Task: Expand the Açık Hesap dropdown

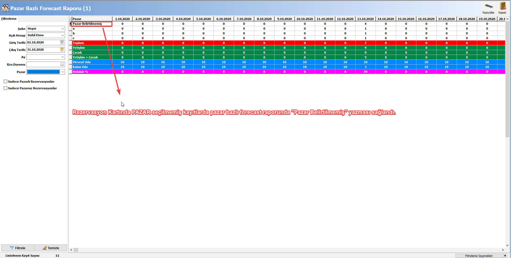Action: pyautogui.click(x=63, y=35)
